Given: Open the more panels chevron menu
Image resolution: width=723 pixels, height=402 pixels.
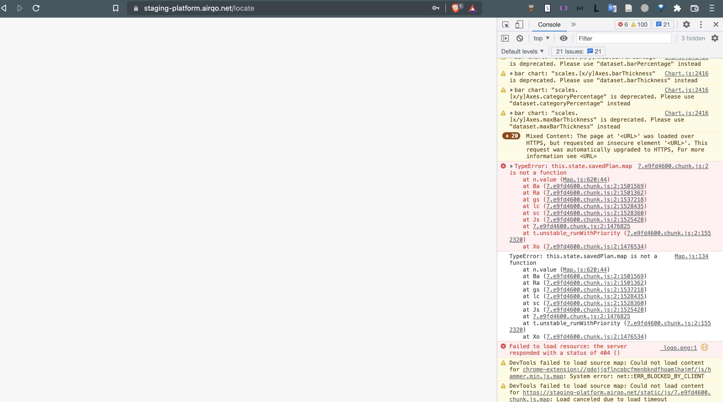Looking at the screenshot, I should (573, 24).
